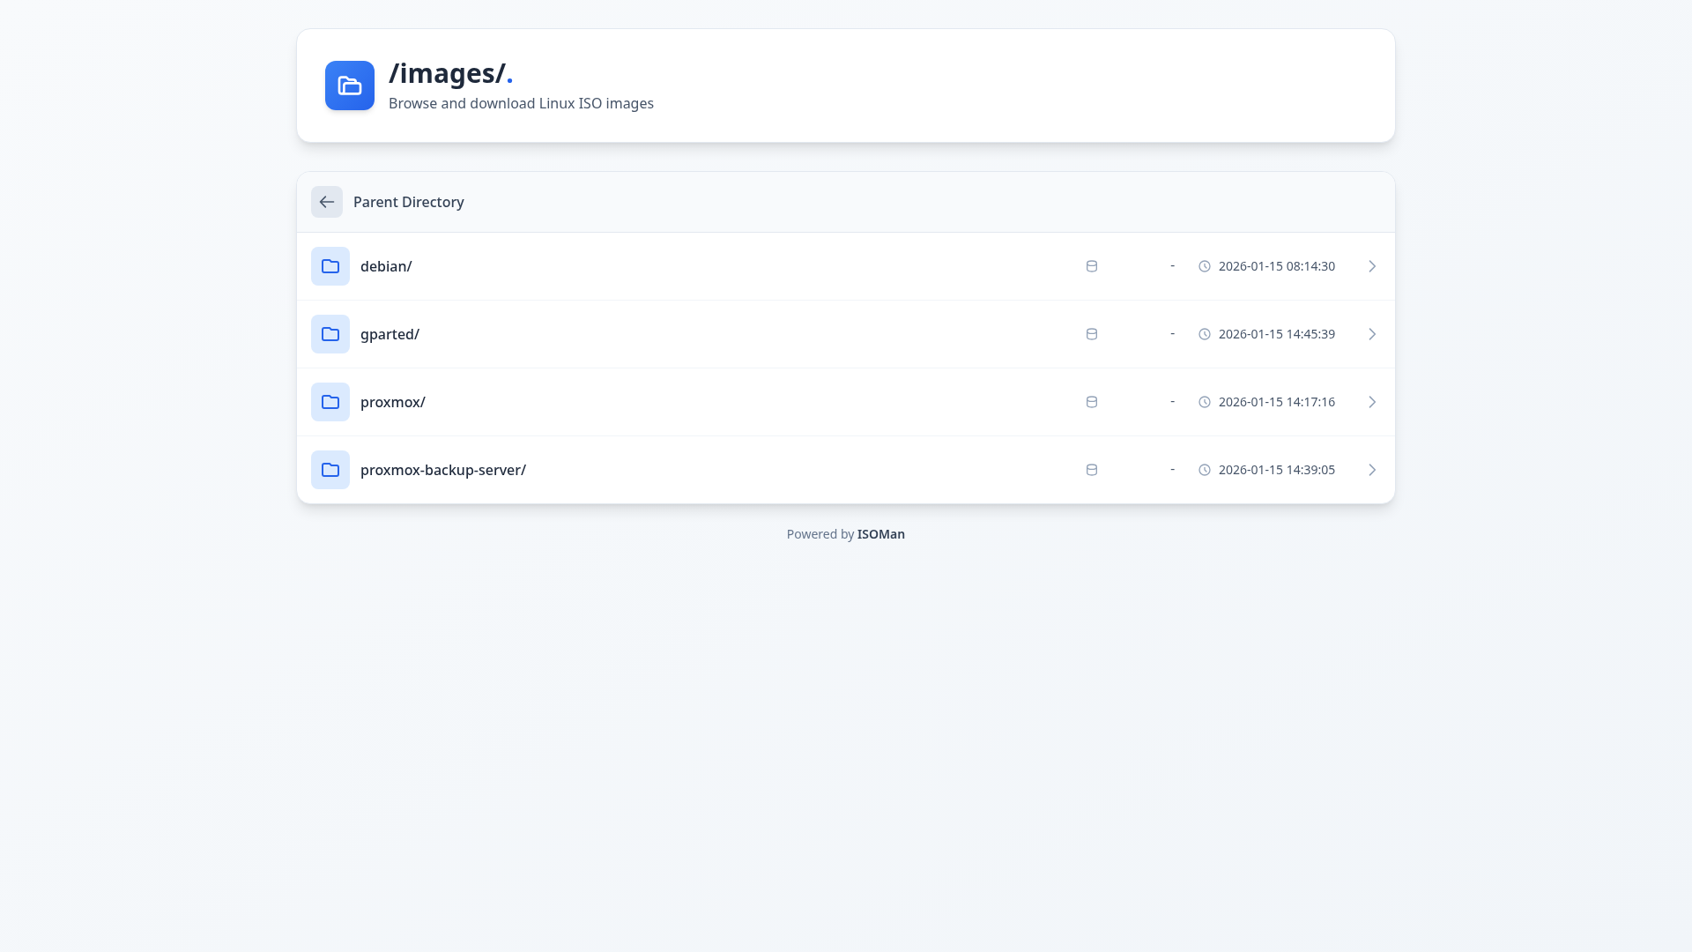Expand debian via its right chevron
The width and height of the screenshot is (1692, 952).
[x=1371, y=266]
